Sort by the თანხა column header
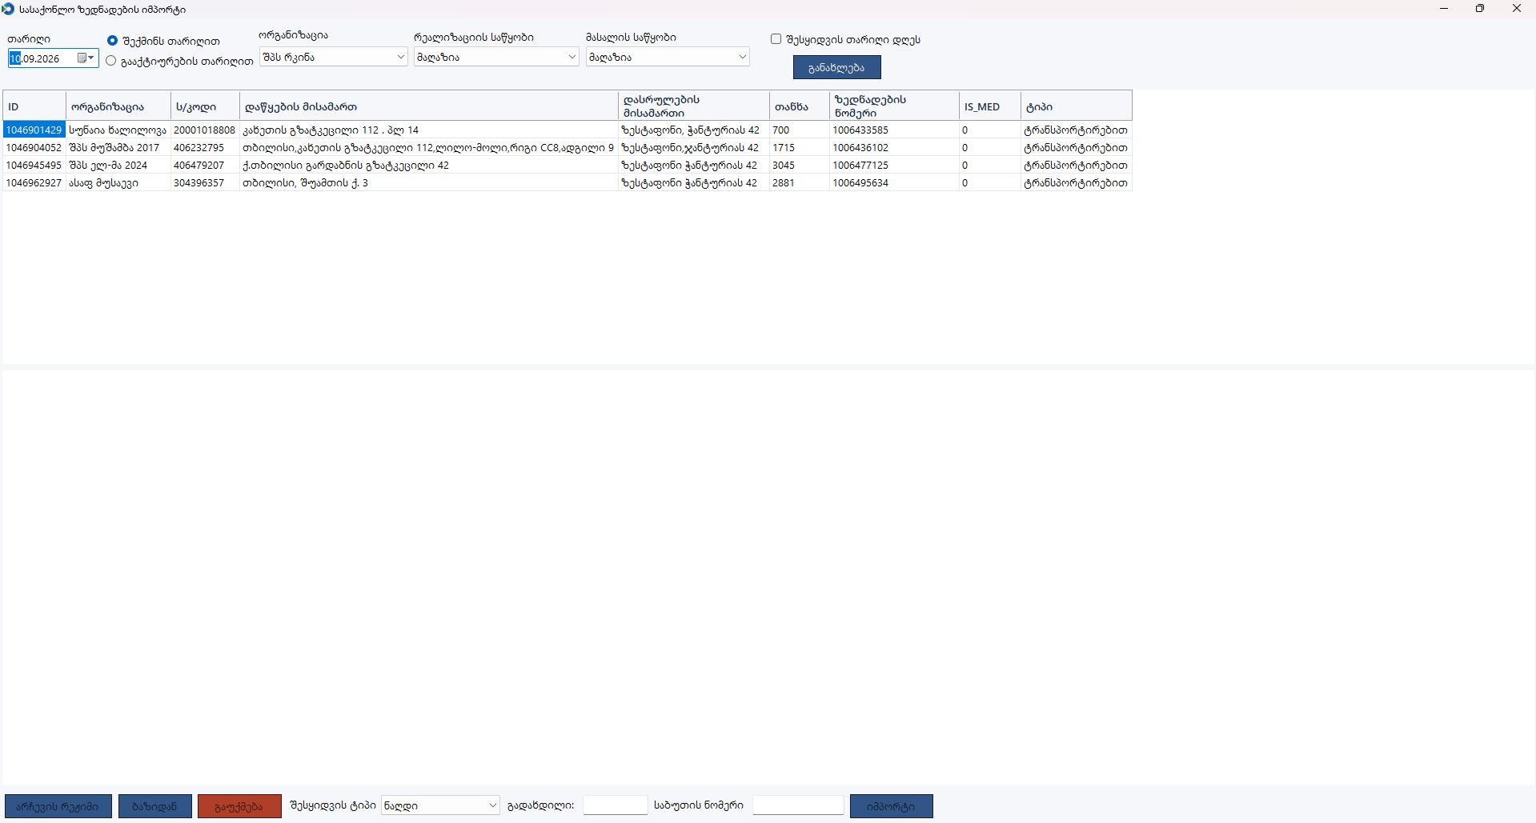Screen dimensions: 1536x823 pos(799,106)
